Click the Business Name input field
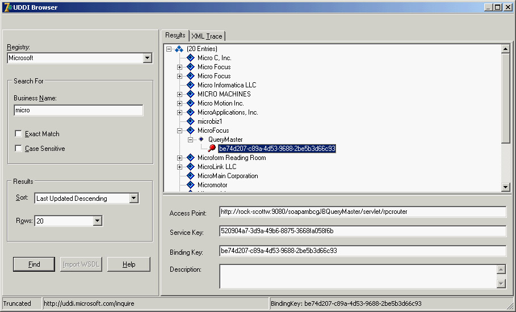This screenshot has height=312, width=516. pos(78,111)
